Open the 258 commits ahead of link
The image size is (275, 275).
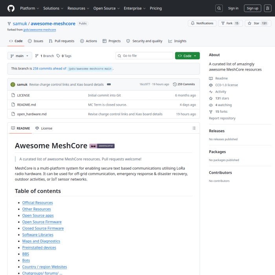49,68
